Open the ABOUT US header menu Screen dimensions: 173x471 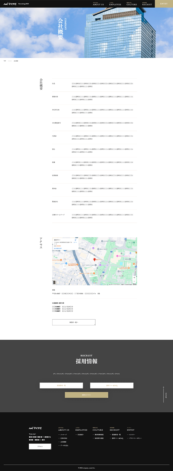pyautogui.click(x=98, y=4)
